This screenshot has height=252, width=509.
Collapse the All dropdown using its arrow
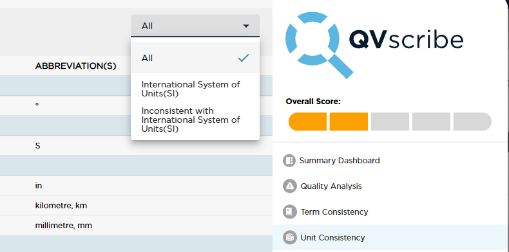pos(246,26)
